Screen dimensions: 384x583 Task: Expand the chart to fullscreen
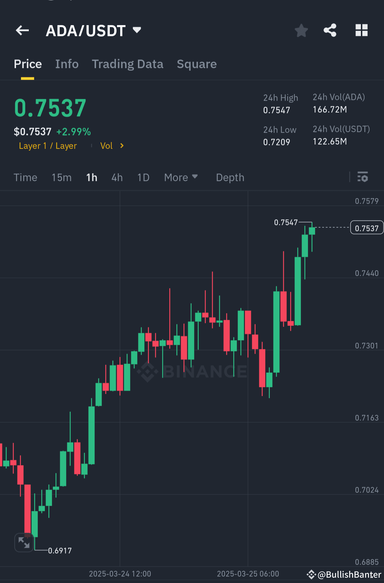(24, 542)
